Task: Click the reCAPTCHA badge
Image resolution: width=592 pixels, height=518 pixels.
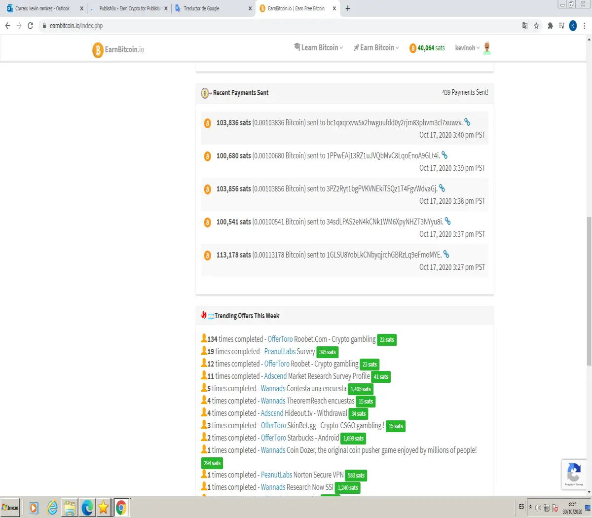Action: [574, 474]
